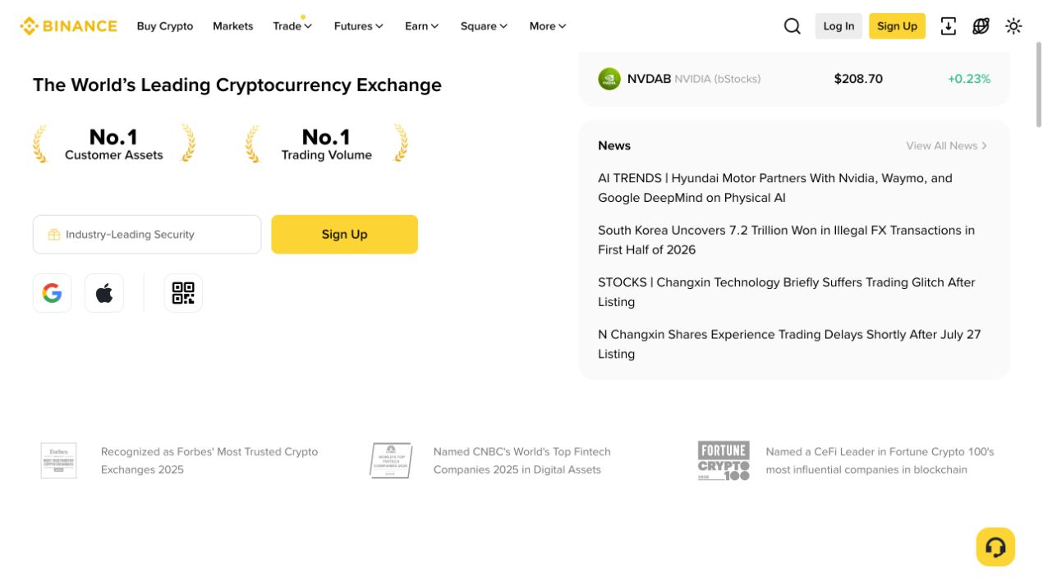Click the header Sign Up button

click(x=897, y=26)
